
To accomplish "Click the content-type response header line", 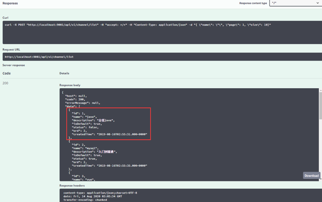I will point(100,193).
